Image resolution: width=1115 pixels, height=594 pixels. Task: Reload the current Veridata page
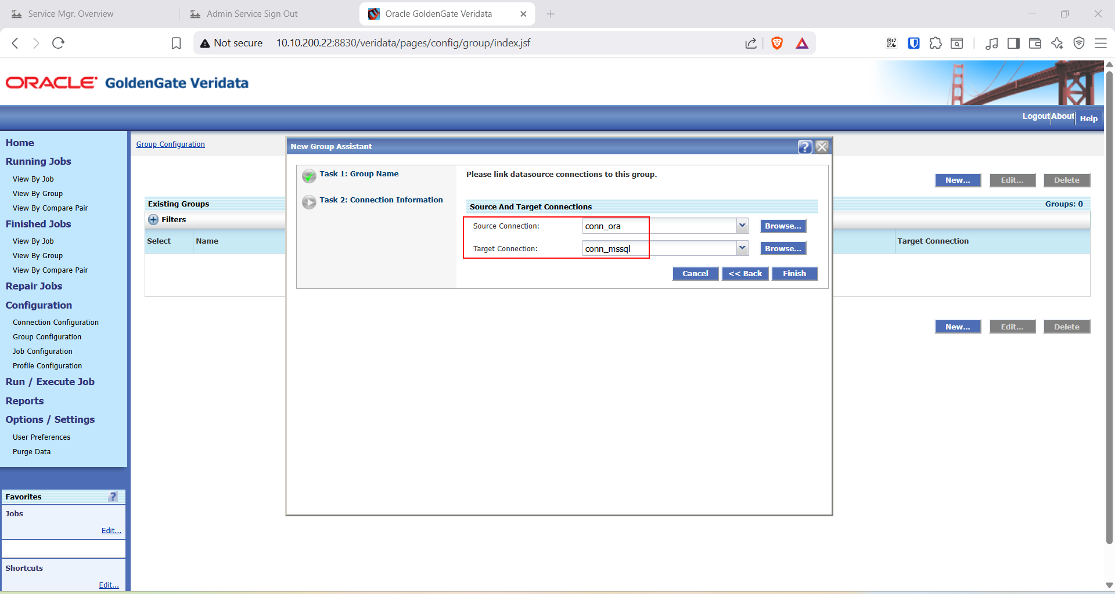pyautogui.click(x=58, y=43)
